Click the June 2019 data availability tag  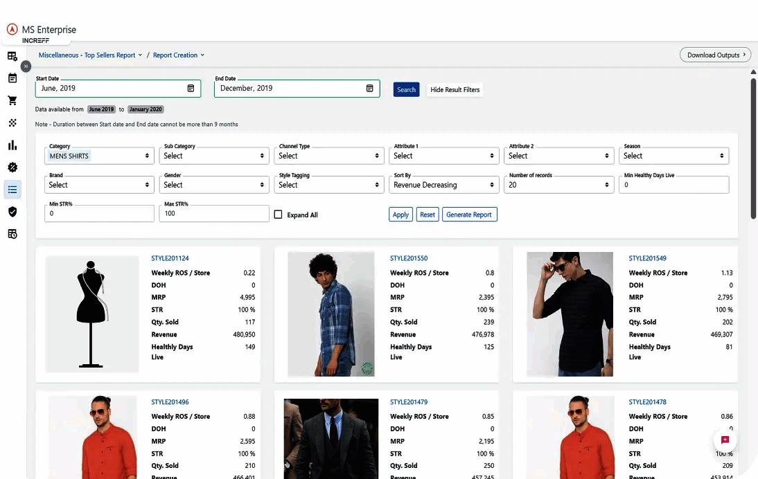(x=102, y=109)
